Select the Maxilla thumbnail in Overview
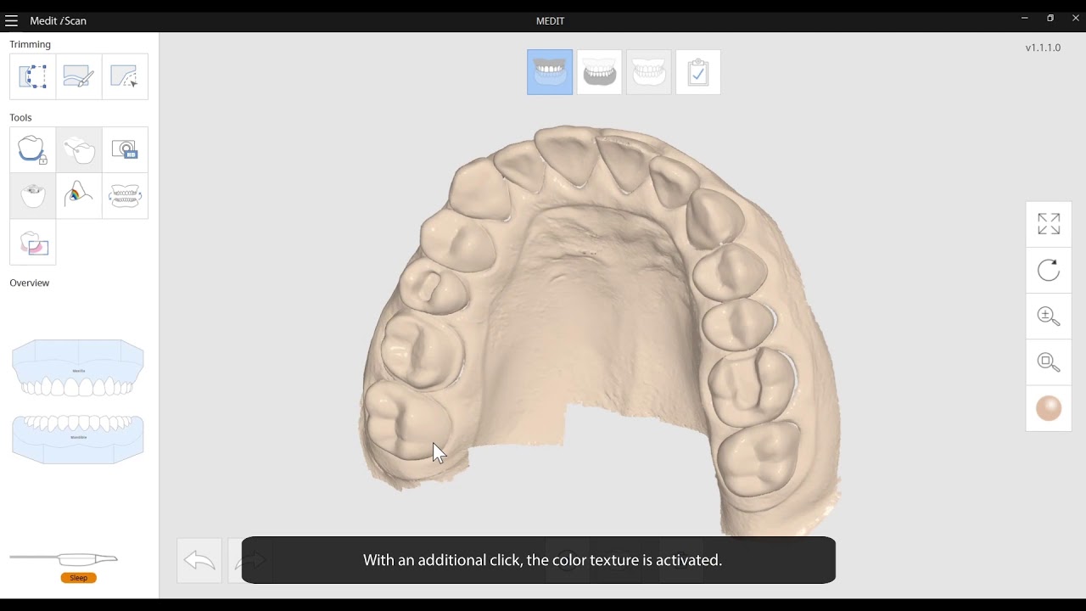The height and width of the screenshot is (611, 1086). 78,368
